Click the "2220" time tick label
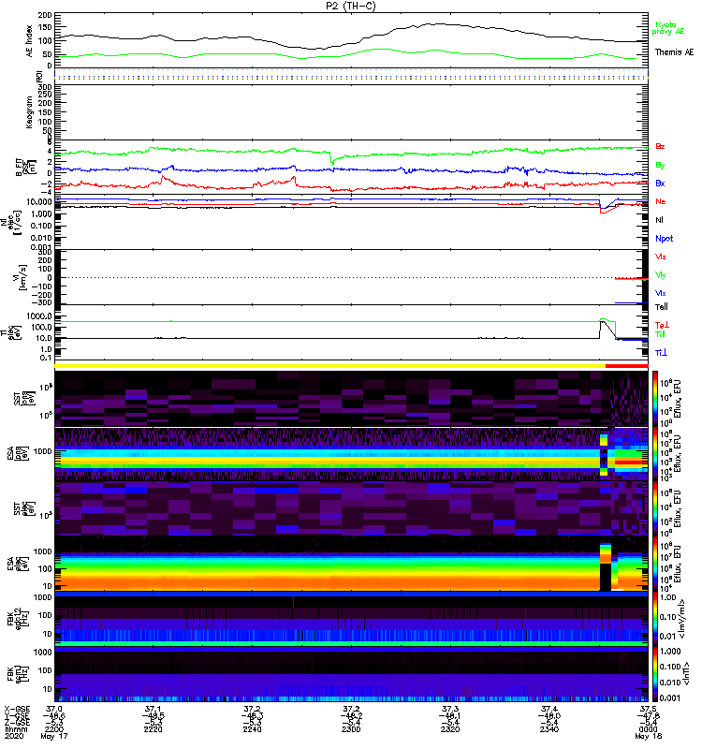The image size is (702, 749). point(154,729)
